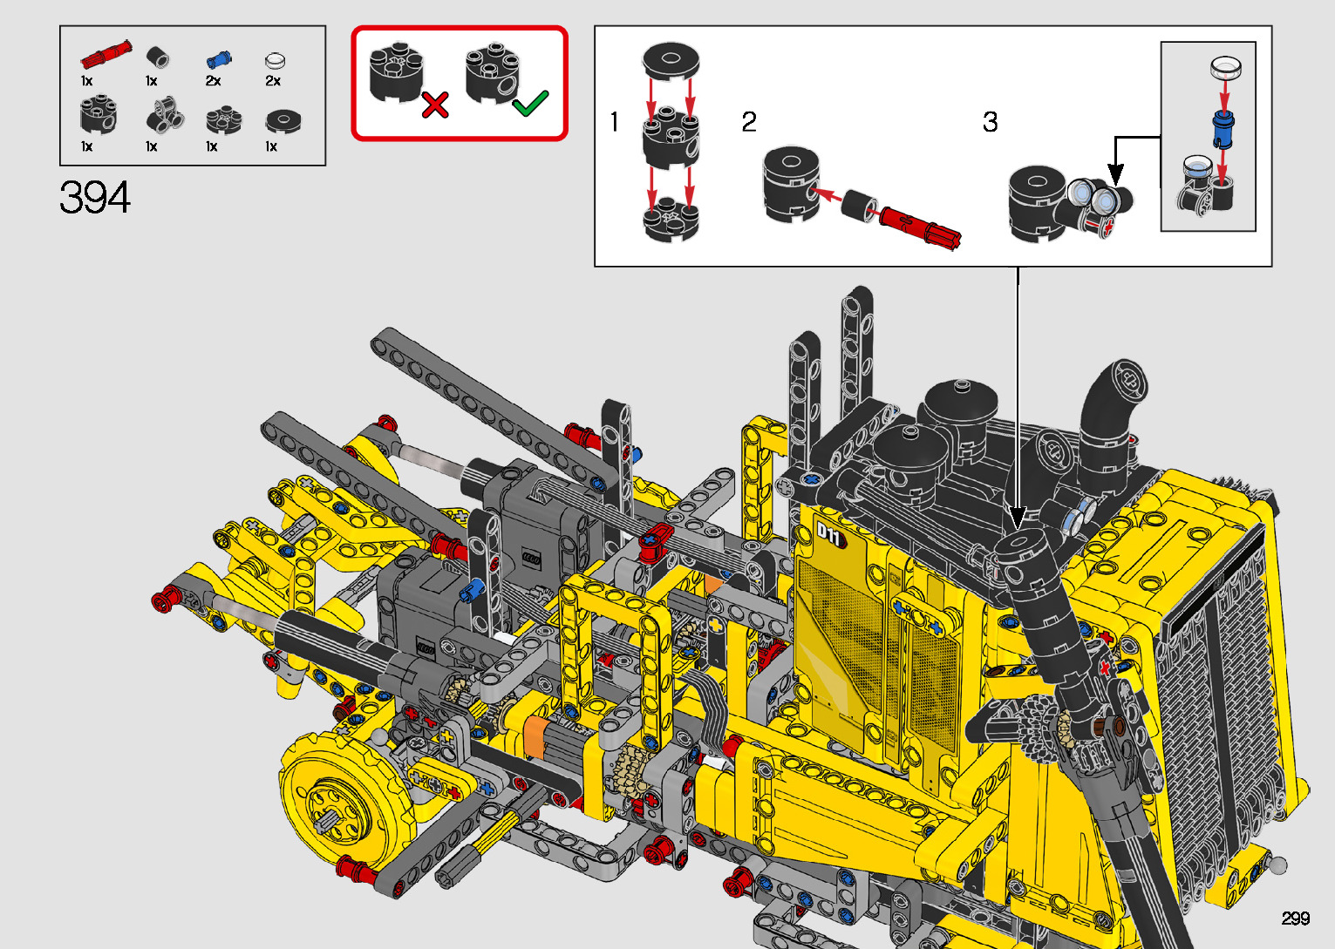Click the black 2x2 round plate part

coord(223,120)
